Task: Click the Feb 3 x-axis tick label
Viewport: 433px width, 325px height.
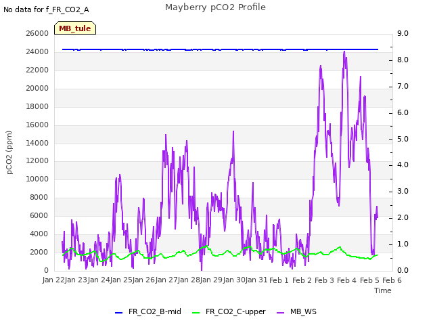Action: tap(324, 280)
